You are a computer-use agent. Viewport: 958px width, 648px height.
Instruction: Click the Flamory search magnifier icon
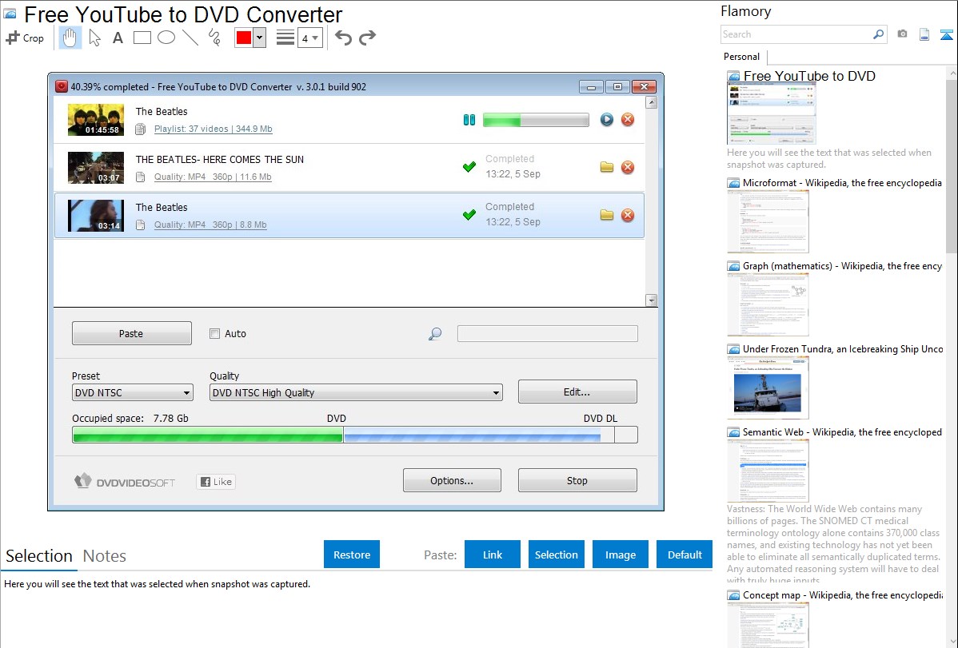click(x=879, y=35)
